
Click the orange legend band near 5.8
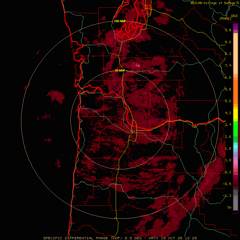click(x=235, y=92)
